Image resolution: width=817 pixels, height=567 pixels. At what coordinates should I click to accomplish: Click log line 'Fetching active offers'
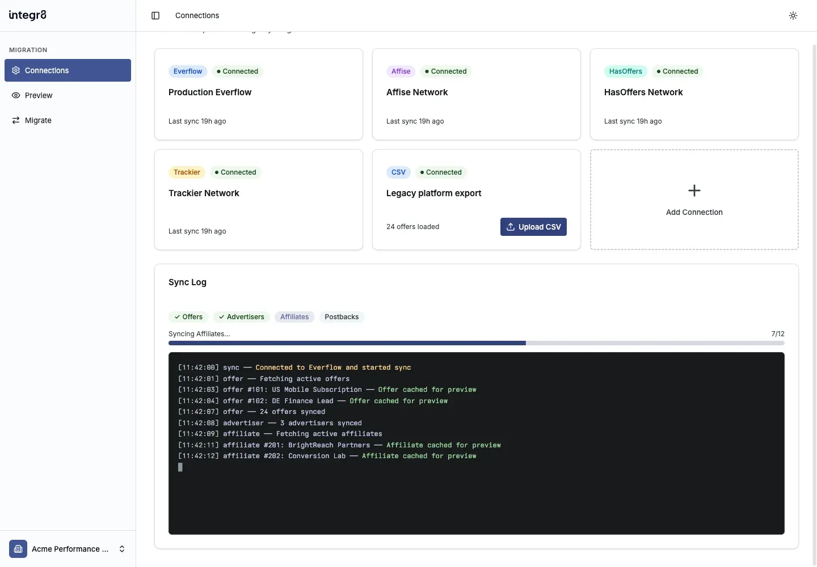coord(264,379)
